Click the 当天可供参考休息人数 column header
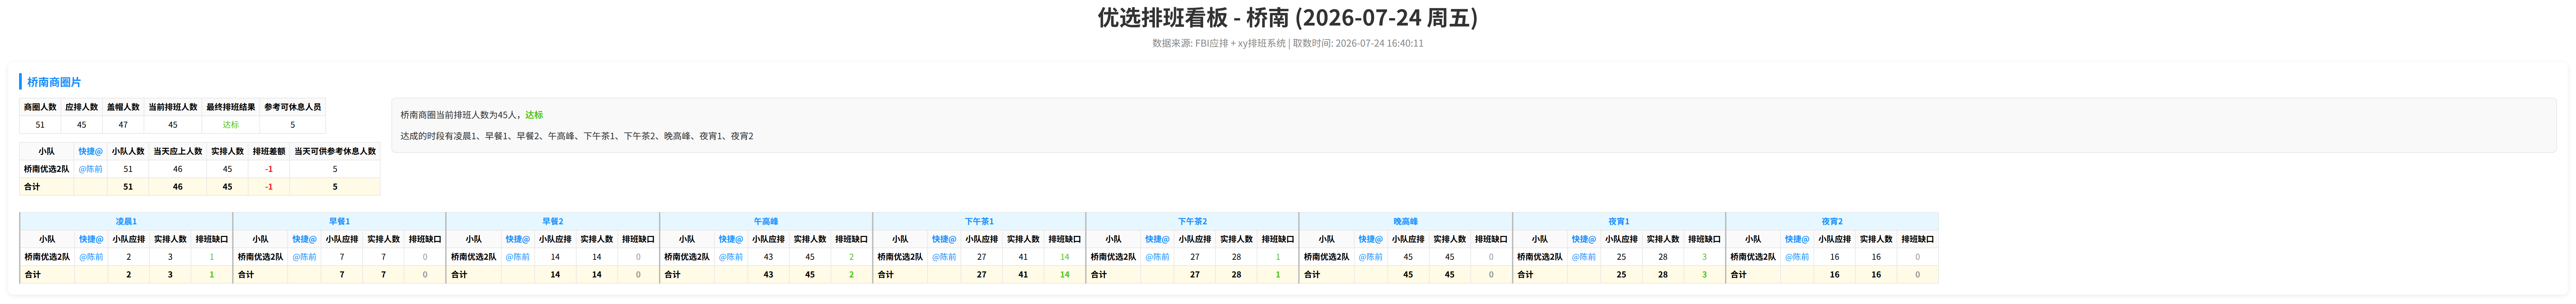 [335, 151]
